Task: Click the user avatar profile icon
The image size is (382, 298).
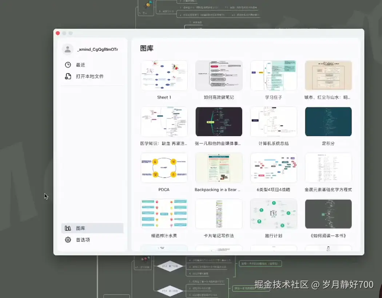Action: pos(68,49)
